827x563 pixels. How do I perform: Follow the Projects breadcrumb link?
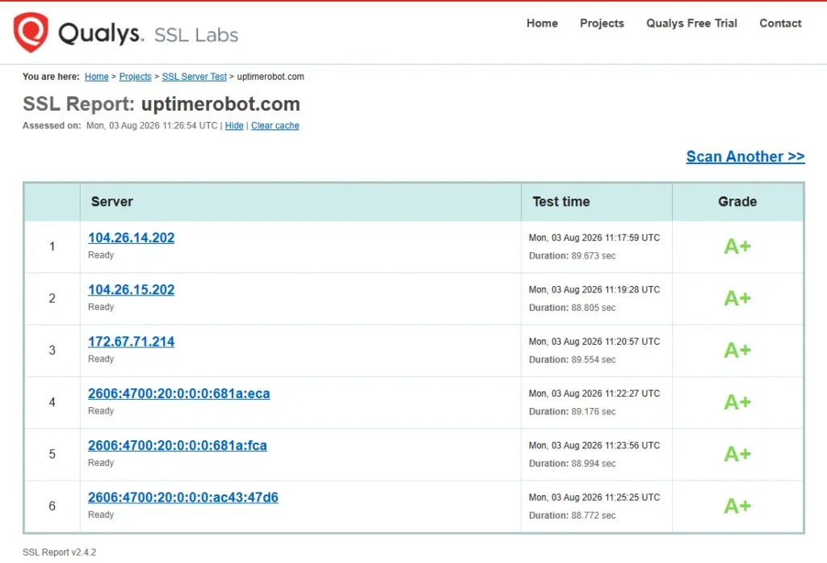(135, 77)
